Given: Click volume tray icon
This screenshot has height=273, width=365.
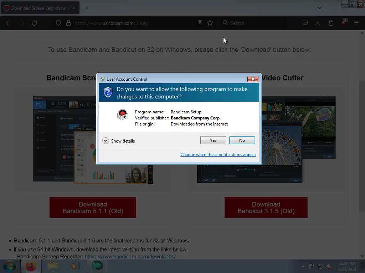Looking at the screenshot, I should coord(329,267).
